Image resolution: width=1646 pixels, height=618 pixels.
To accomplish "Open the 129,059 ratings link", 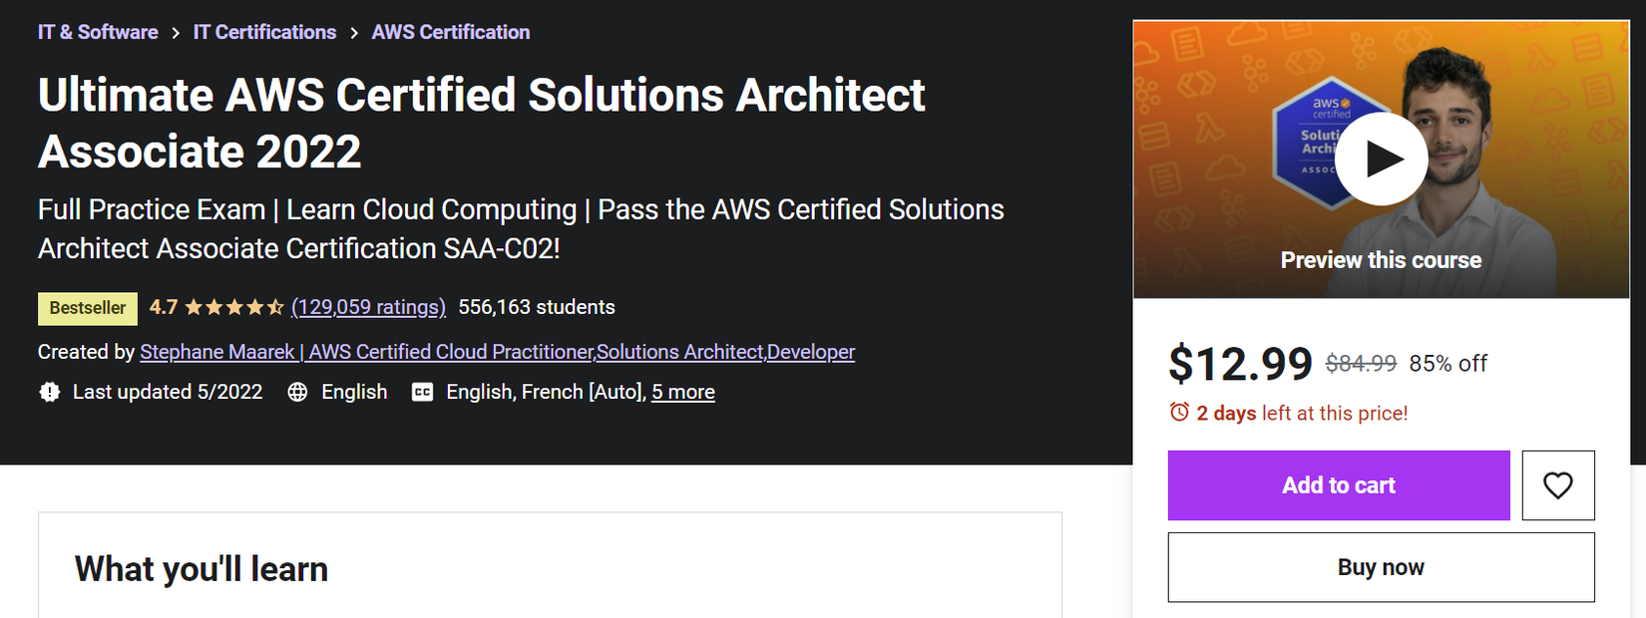I will pyautogui.click(x=368, y=308).
